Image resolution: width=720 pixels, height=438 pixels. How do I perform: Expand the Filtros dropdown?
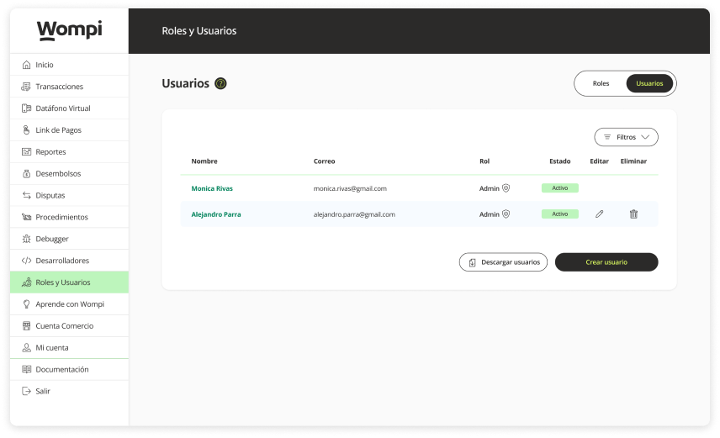626,137
